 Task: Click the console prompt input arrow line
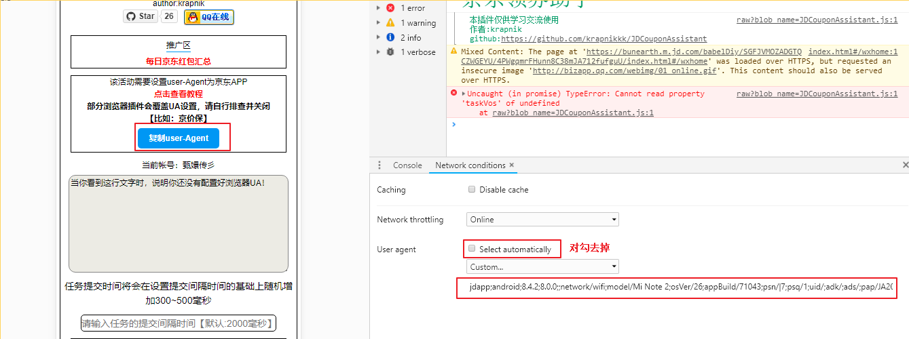click(x=679, y=125)
